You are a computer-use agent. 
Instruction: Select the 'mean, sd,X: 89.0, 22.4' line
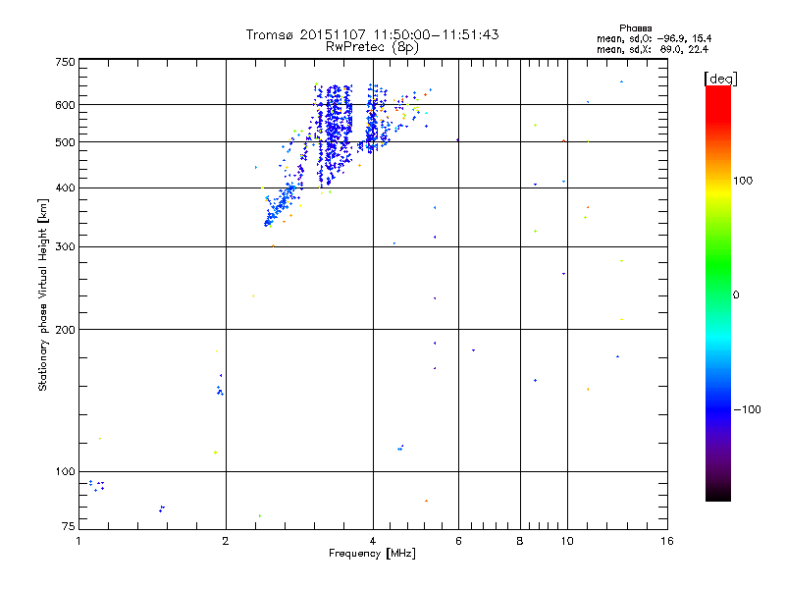(x=653, y=49)
